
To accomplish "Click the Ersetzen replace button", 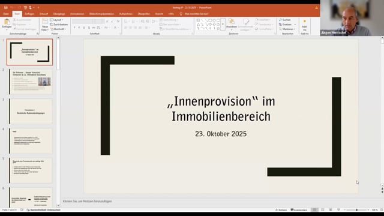I will (286, 25).
